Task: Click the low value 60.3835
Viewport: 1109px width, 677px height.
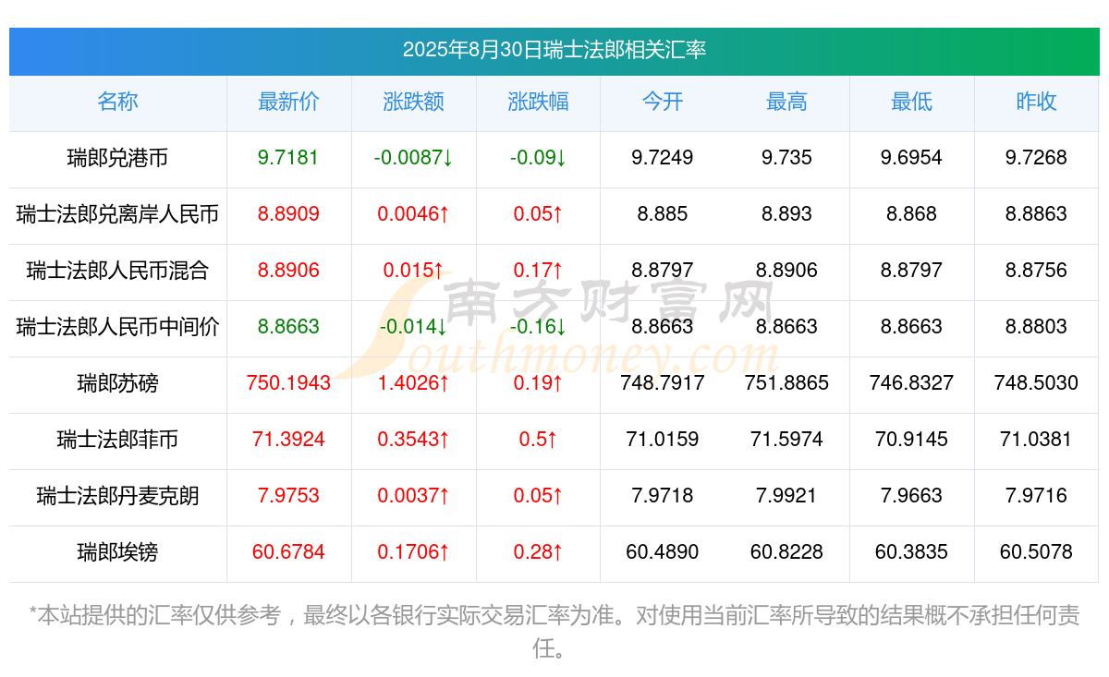Action: point(911,552)
